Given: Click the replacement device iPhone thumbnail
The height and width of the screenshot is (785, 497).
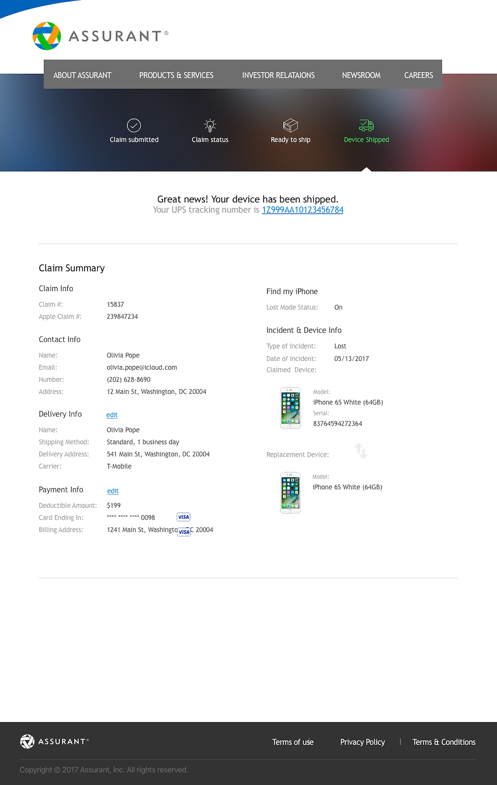Looking at the screenshot, I should click(290, 492).
